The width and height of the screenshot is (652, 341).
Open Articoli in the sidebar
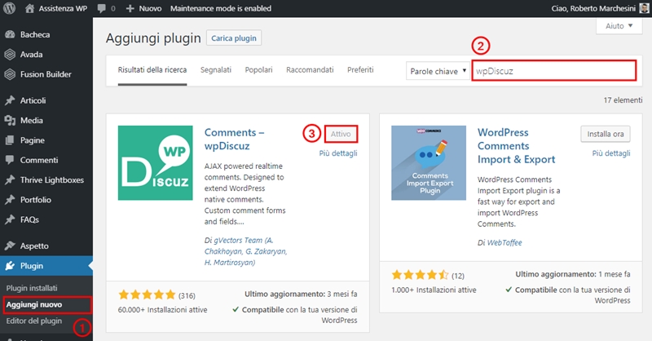click(33, 100)
